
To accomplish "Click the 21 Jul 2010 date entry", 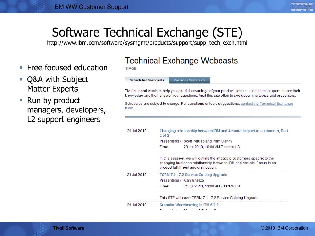I will [x=137, y=175].
